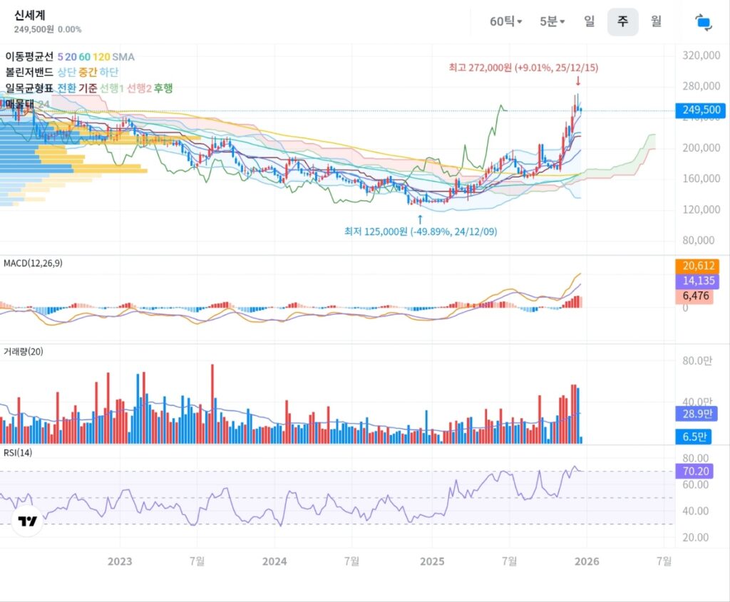Click the red arrow at the 272,000원 high
The height and width of the screenshot is (602, 730).
click(x=577, y=83)
